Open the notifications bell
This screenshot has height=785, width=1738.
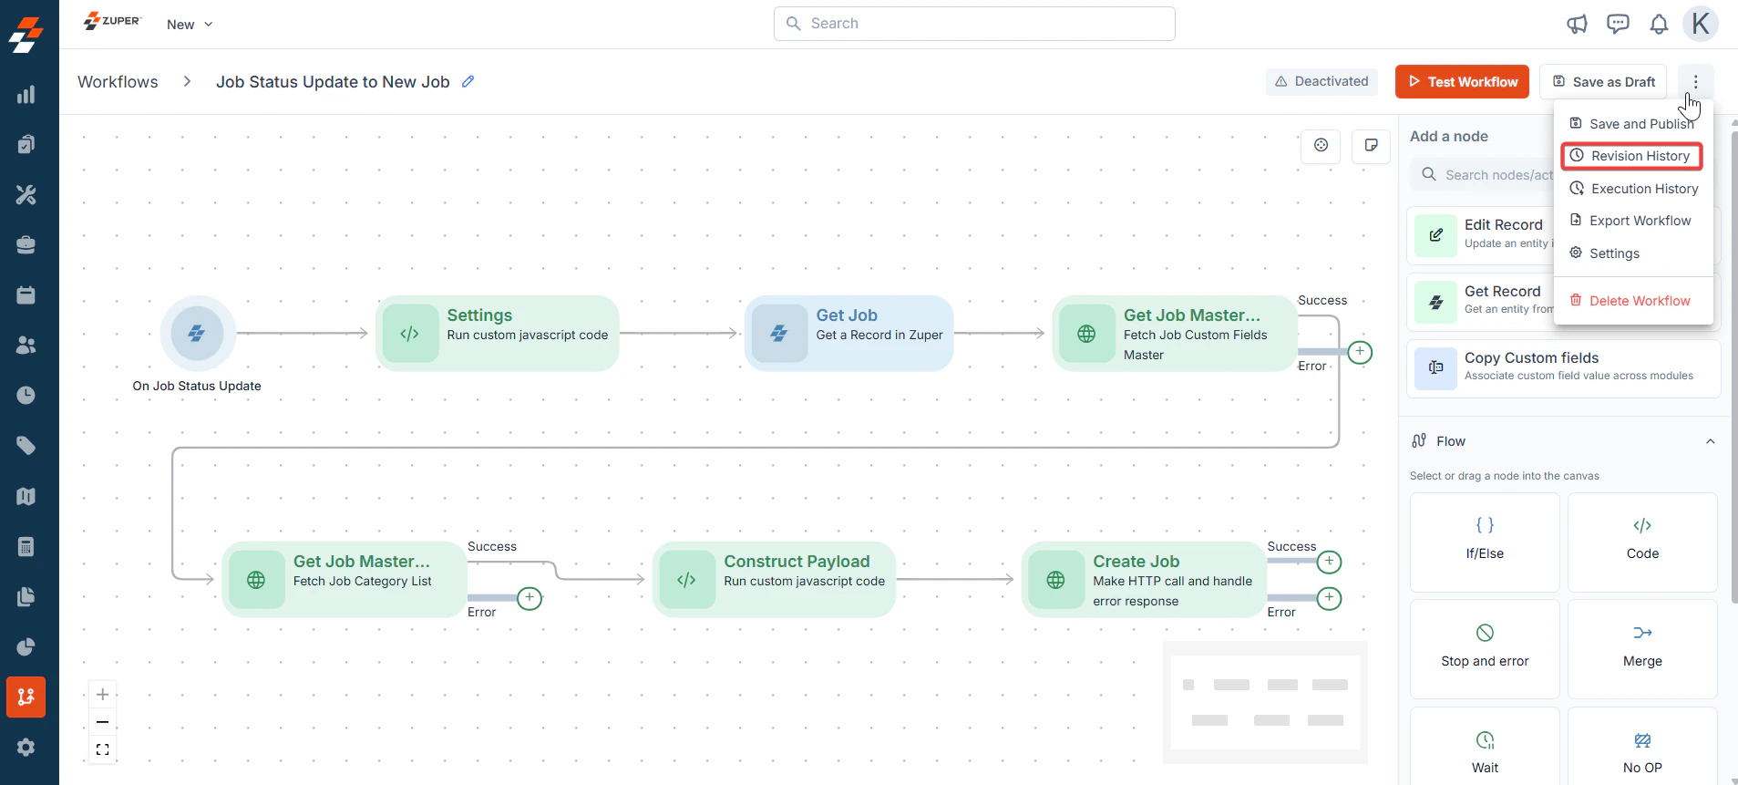click(x=1659, y=24)
